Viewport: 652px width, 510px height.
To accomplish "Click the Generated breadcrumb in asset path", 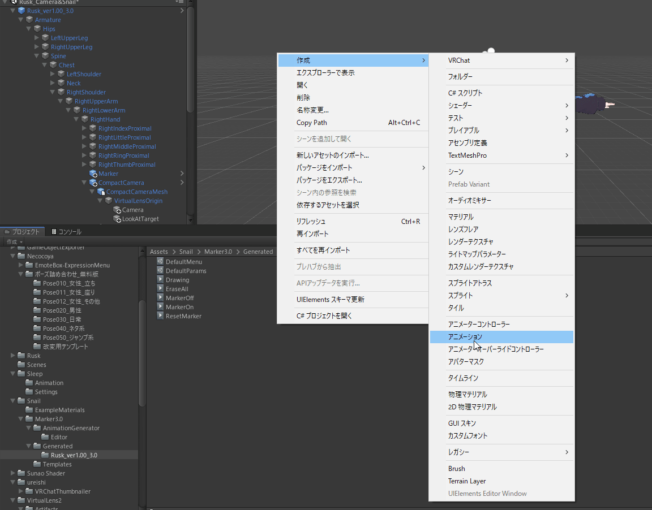I will [258, 252].
